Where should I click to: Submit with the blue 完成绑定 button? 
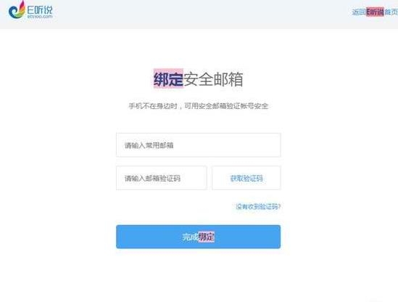tap(198, 237)
